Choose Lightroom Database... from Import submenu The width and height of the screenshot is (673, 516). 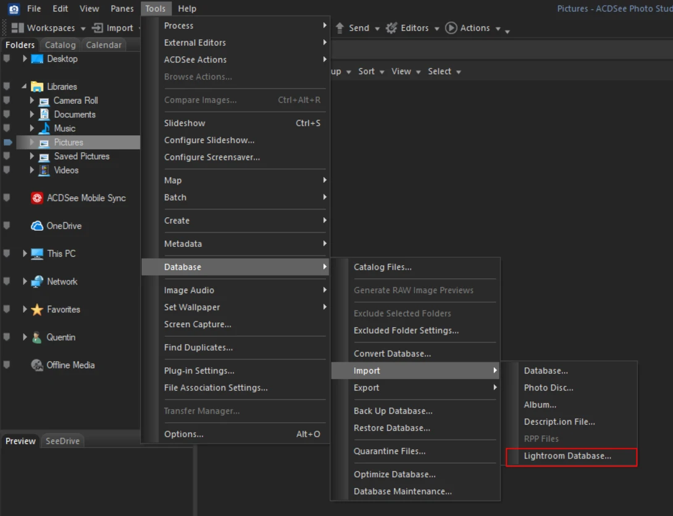tap(571, 456)
